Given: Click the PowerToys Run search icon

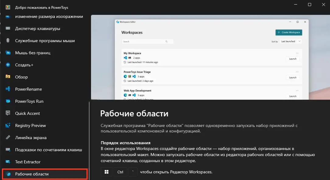Looking at the screenshot, I should point(8,101).
